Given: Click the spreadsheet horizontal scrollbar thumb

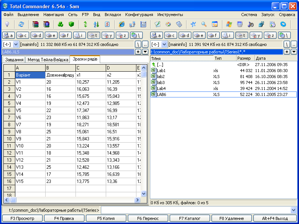Looking at the screenshot, I should coord(13,200).
